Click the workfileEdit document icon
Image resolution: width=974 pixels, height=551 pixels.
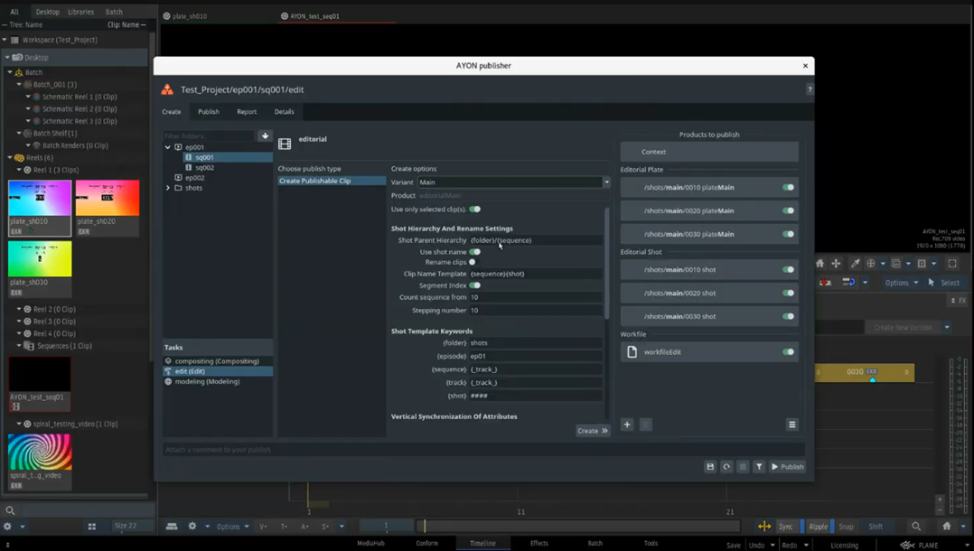[632, 351]
